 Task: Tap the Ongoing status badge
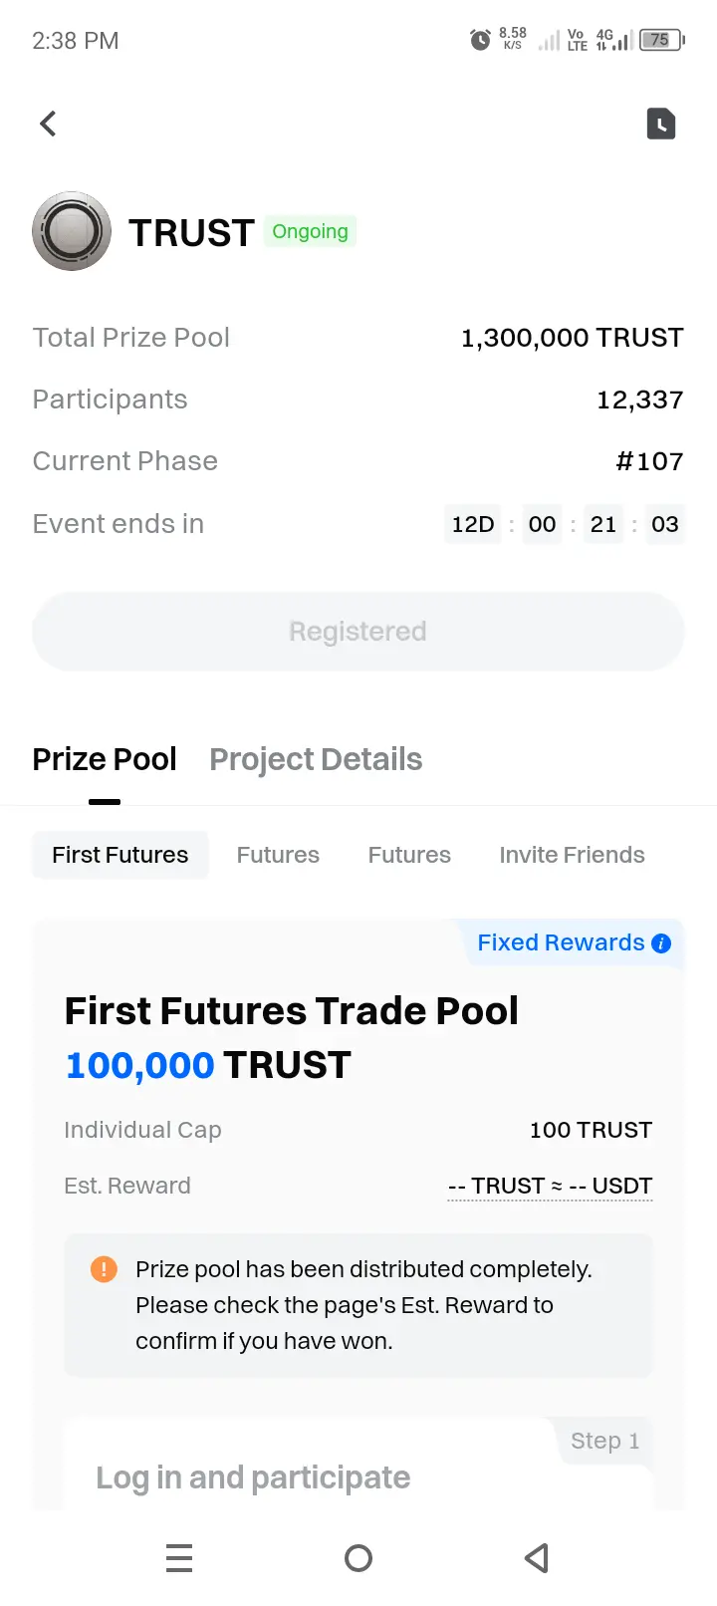coord(310,231)
